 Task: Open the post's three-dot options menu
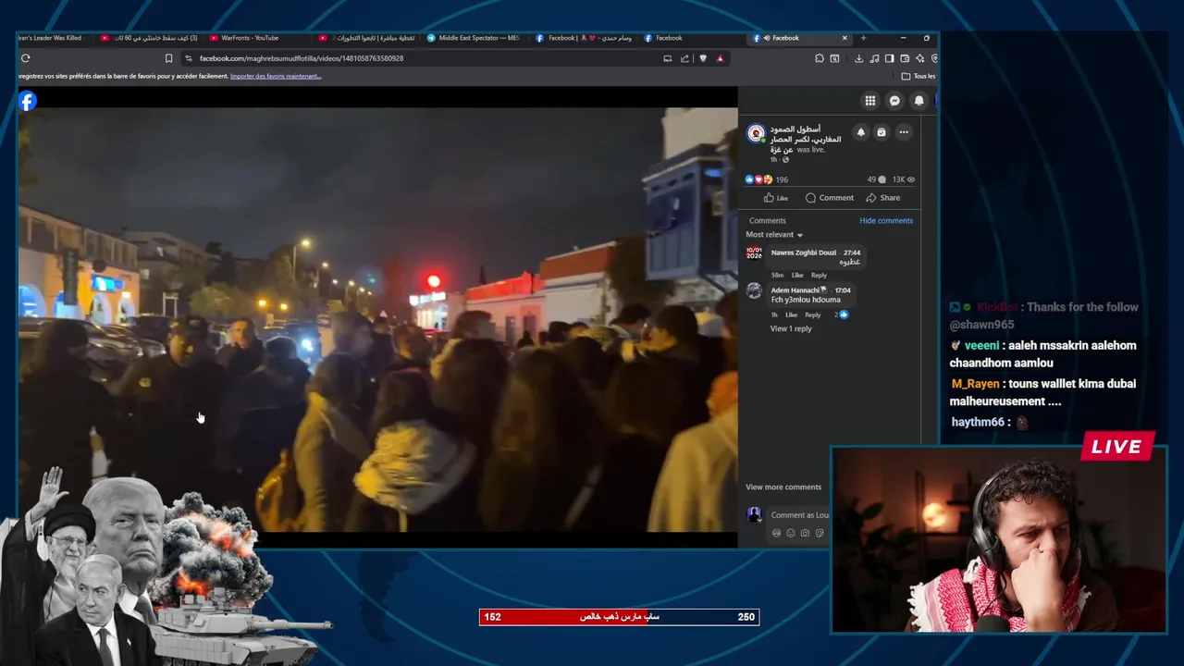[x=904, y=132]
